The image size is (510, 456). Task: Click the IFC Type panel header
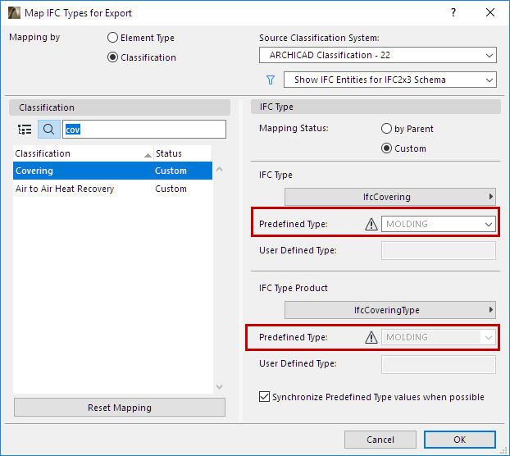376,107
